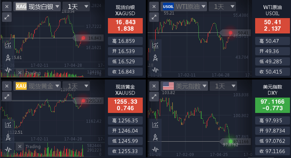Image resolution: width=291 pixels, height=158 pixels.
Task: Open indicators pulse icon on USOIL chart
Action: pos(155,69)
